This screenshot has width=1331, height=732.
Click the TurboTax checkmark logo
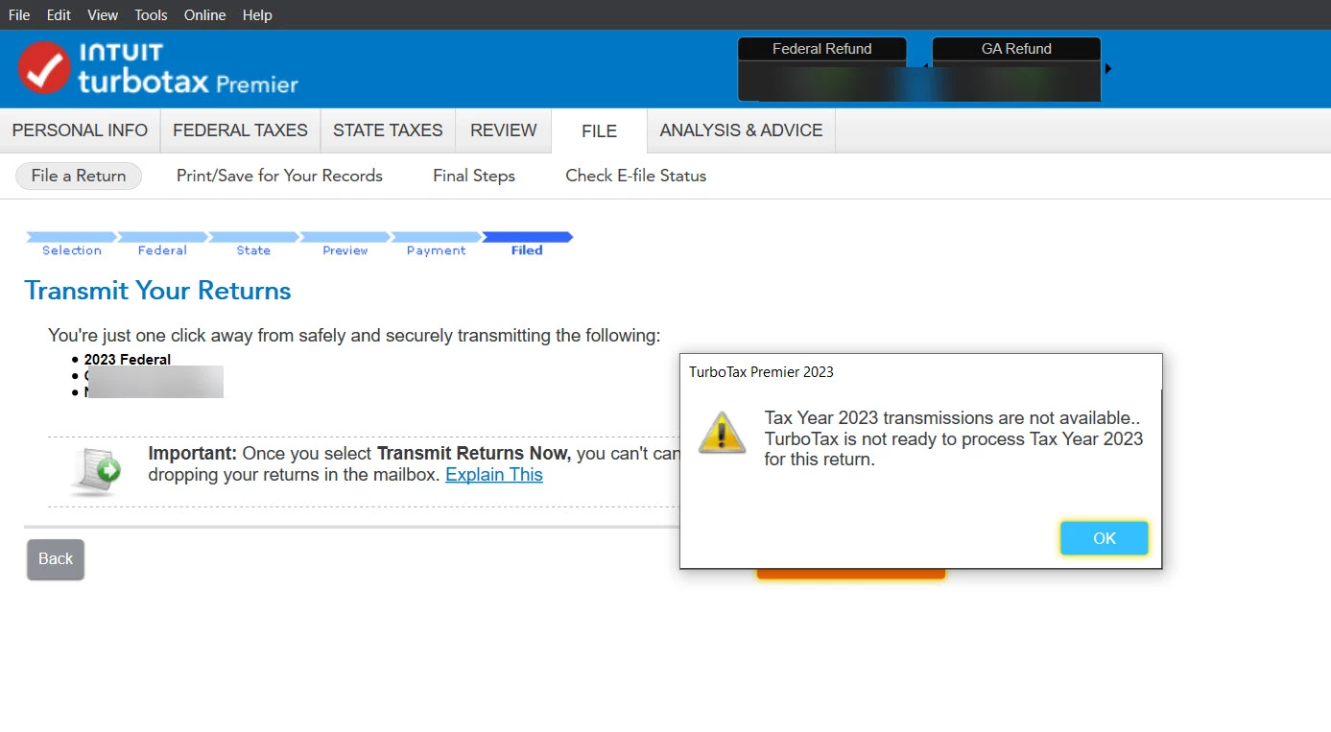point(44,68)
